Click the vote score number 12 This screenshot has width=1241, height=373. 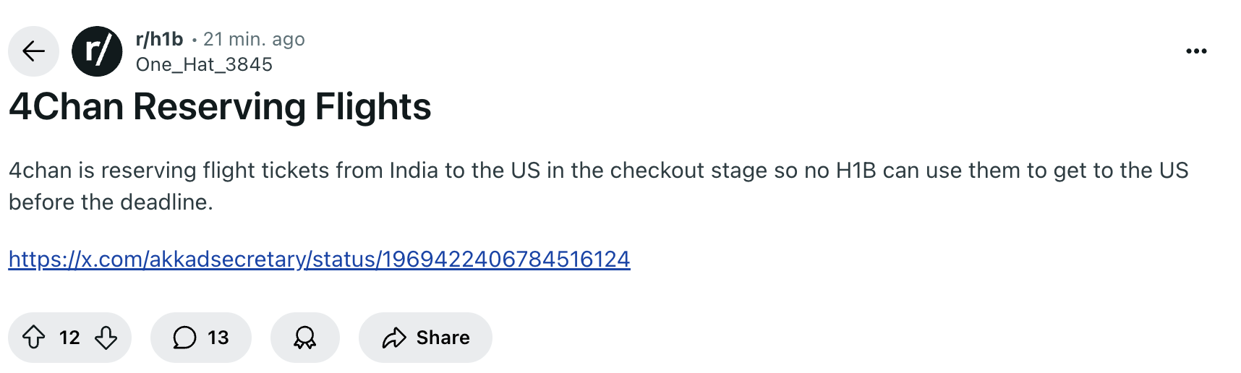pyautogui.click(x=69, y=338)
